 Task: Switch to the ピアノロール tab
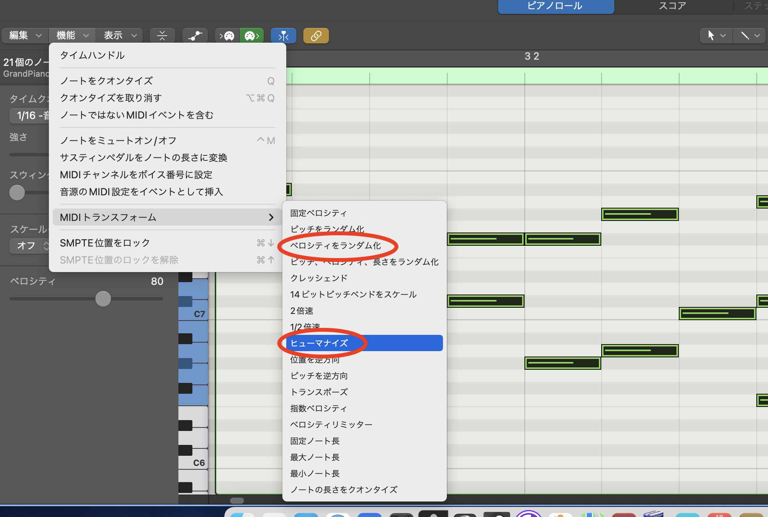555,6
